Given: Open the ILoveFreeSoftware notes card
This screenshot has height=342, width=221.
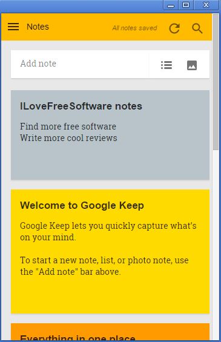Looking at the screenshot, I should (110, 135).
